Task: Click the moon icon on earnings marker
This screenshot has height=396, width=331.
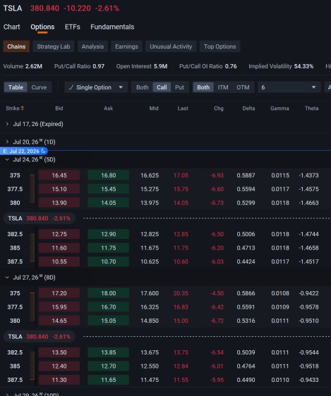Action: click(43, 151)
